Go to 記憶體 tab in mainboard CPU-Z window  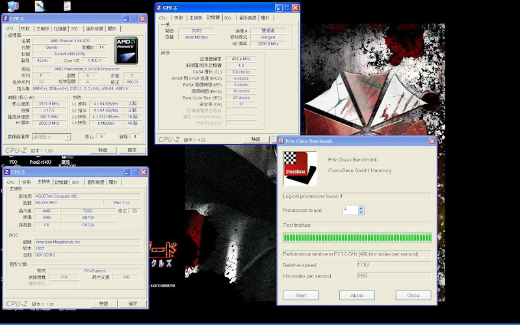pyautogui.click(x=61, y=182)
